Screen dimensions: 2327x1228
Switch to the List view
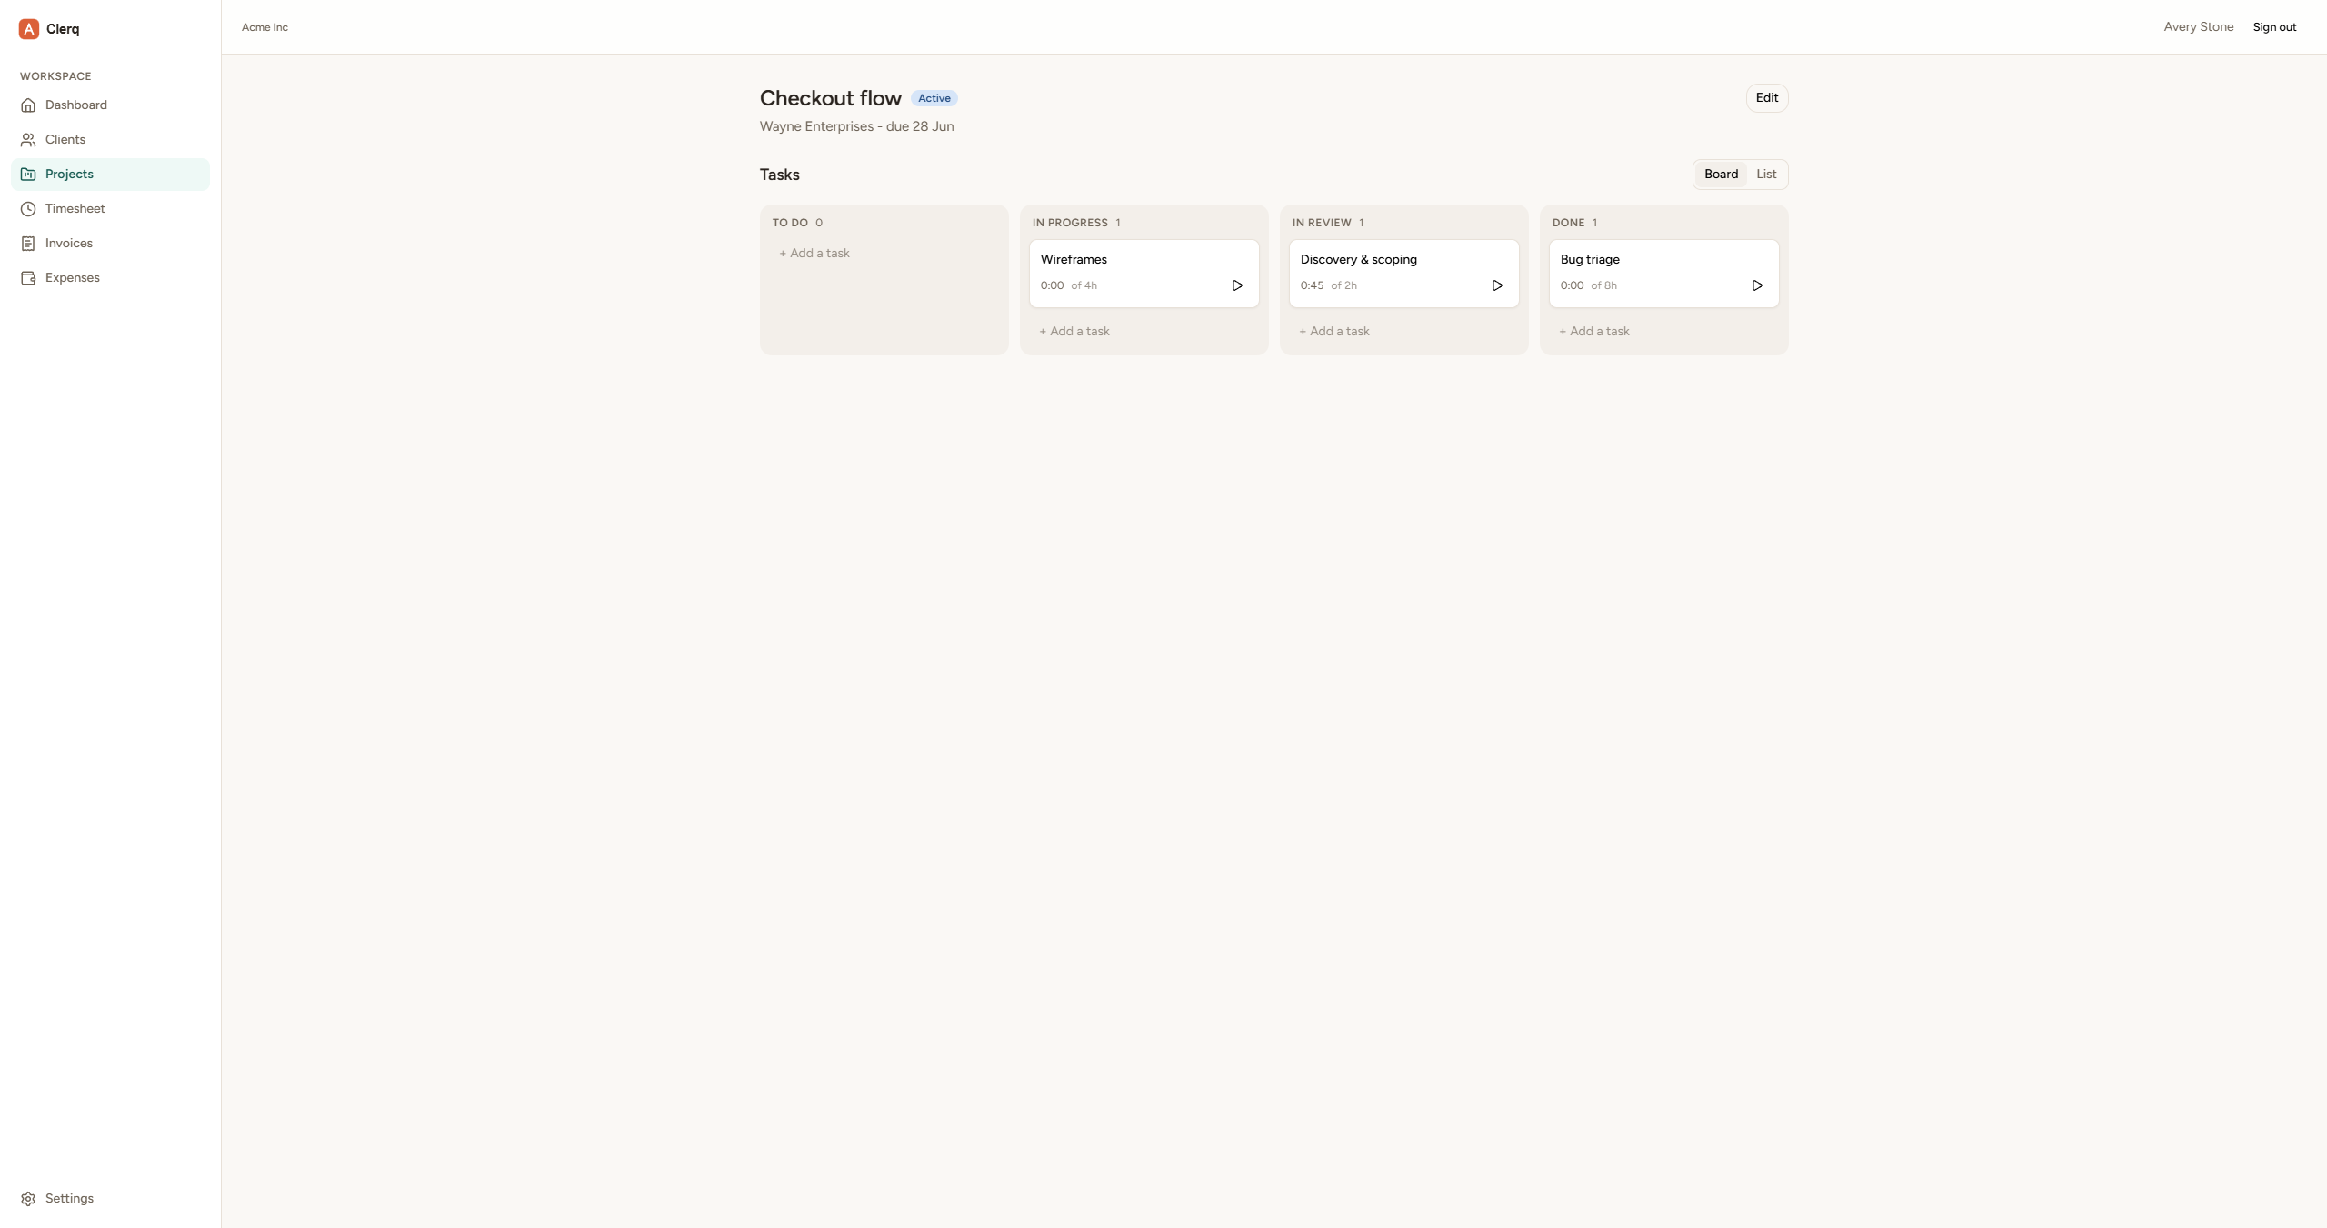coord(1766,175)
